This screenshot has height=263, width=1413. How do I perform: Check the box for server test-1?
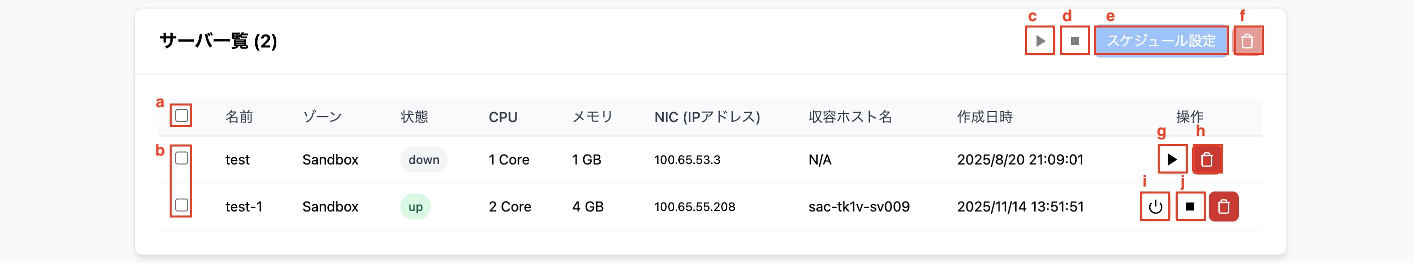point(182,205)
